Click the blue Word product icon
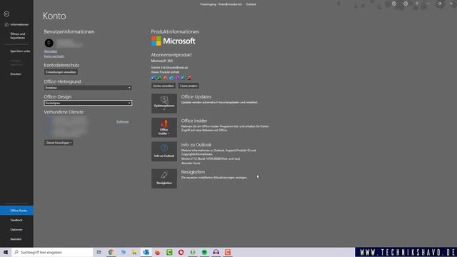Viewport: 457px width, 257px height. (x=153, y=78)
